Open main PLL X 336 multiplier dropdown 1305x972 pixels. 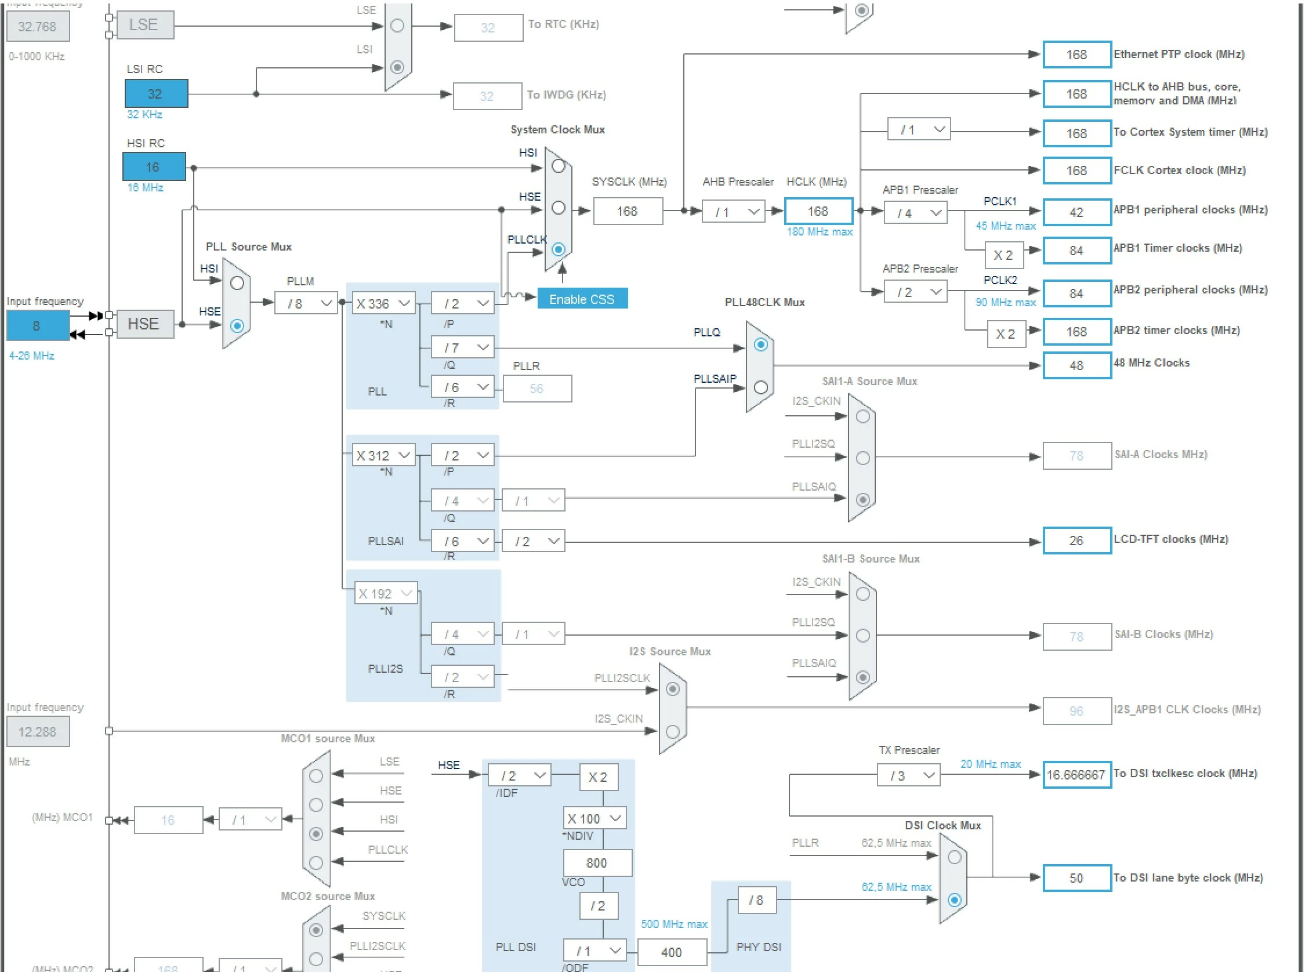[383, 303]
